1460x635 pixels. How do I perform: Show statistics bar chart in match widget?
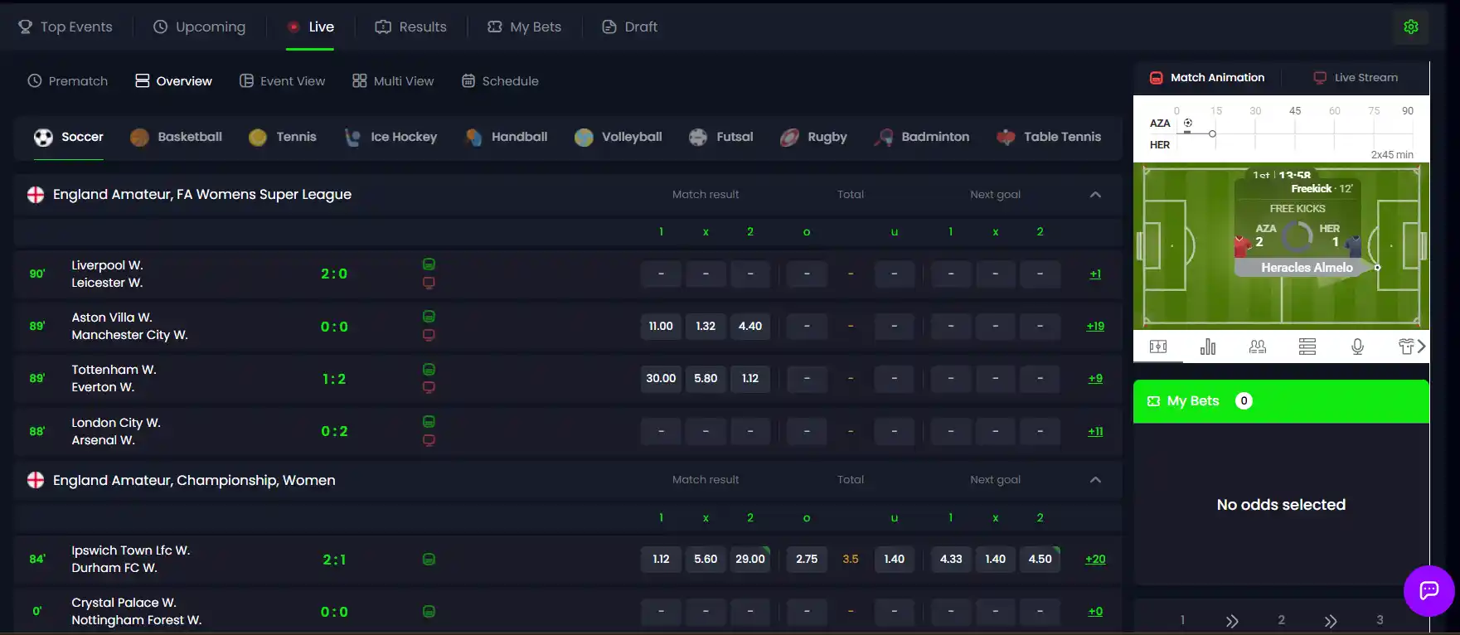tap(1208, 347)
